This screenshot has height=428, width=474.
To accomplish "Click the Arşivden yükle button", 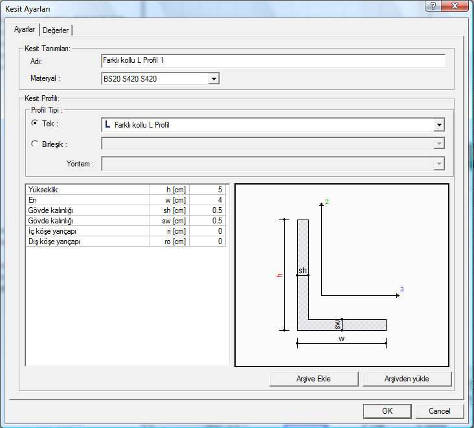I will coord(407,379).
